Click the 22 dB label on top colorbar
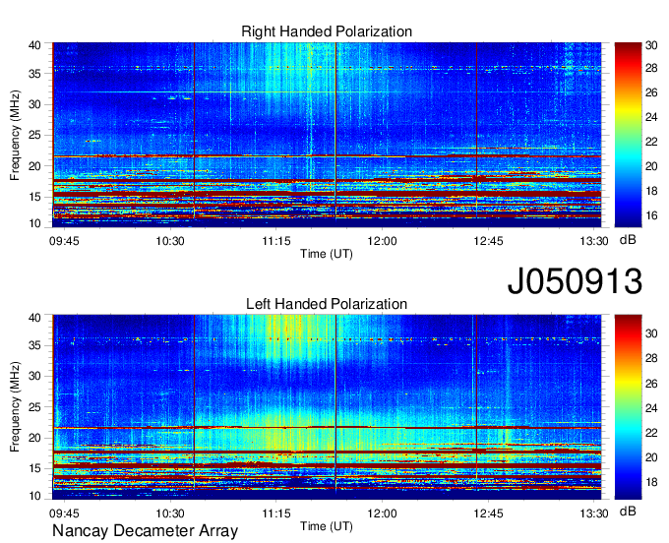 click(x=651, y=142)
